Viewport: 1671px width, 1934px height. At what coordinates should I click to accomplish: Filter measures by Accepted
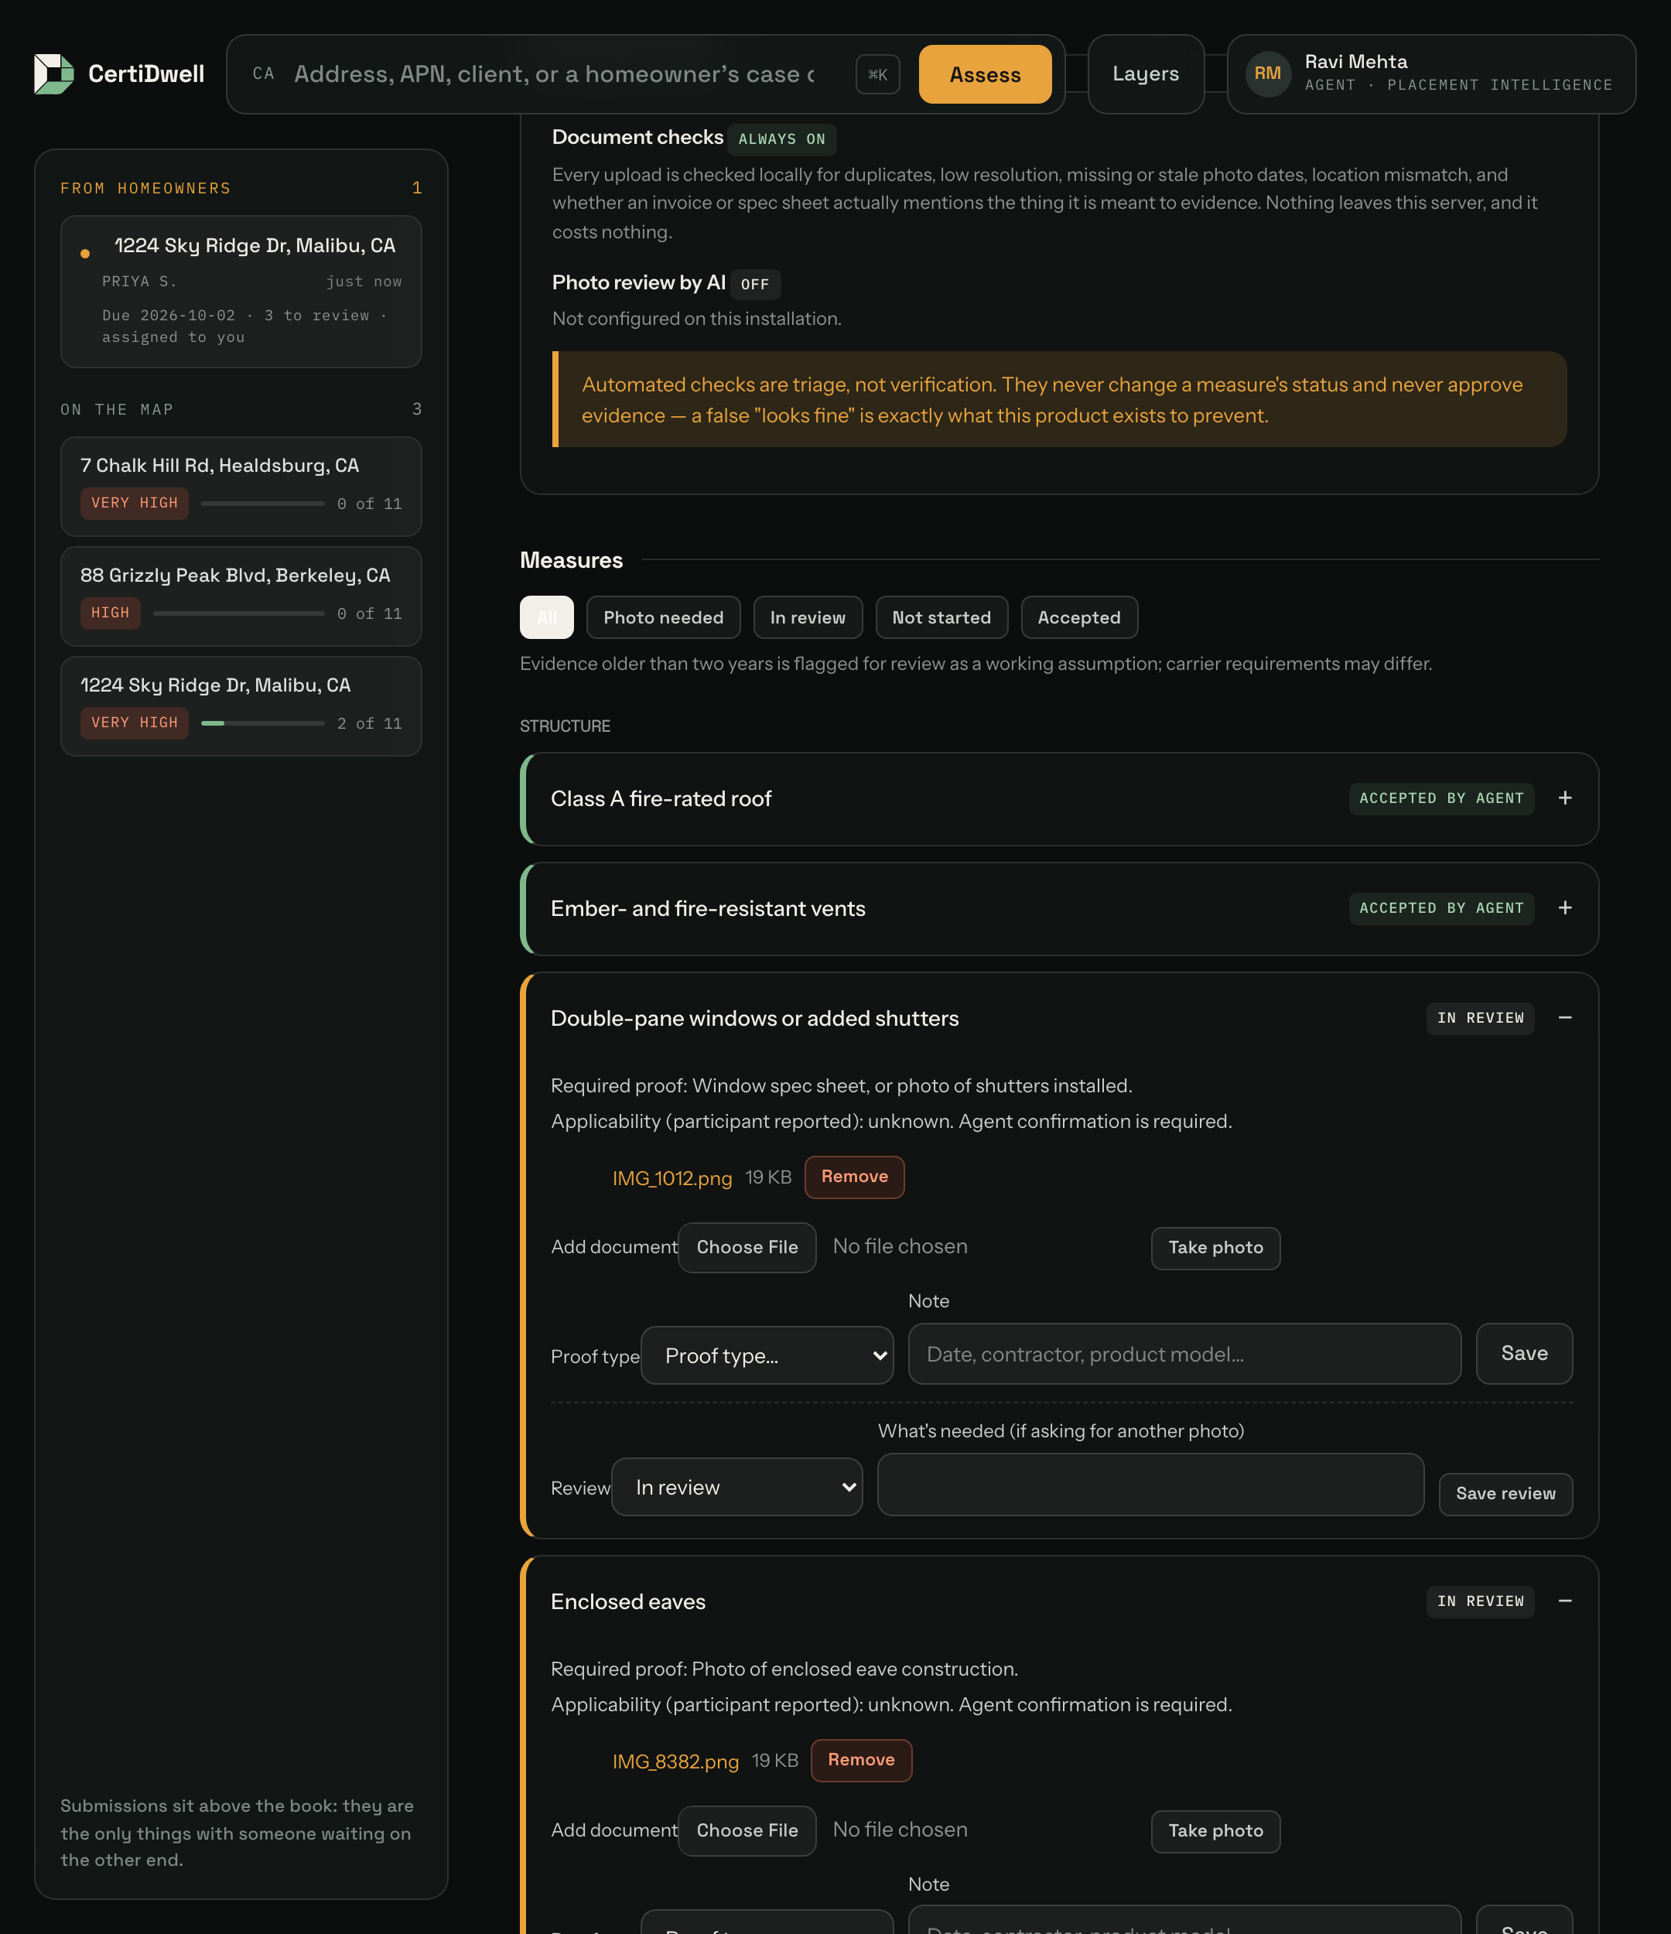click(1079, 617)
